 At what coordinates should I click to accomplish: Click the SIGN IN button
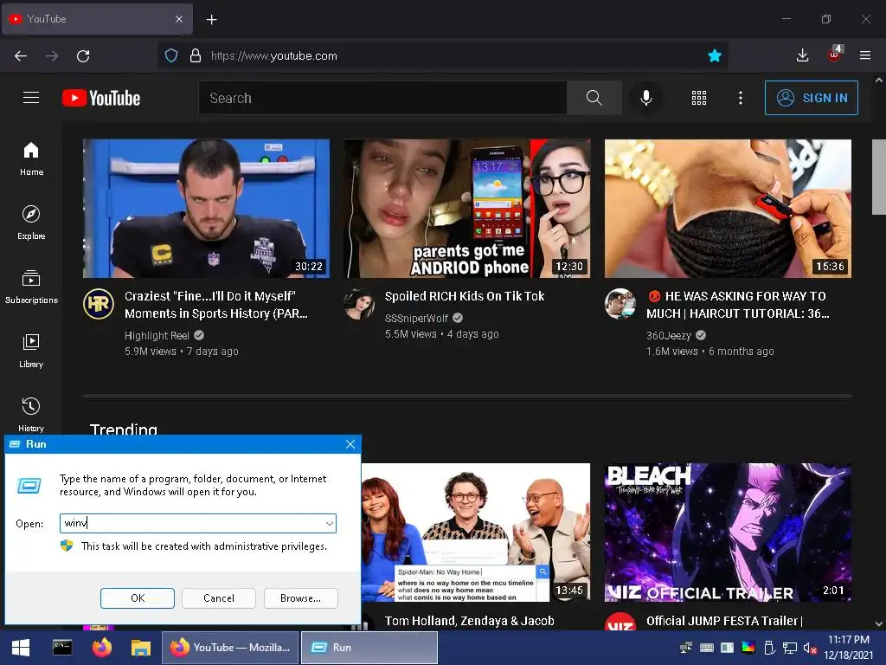pyautogui.click(x=812, y=98)
